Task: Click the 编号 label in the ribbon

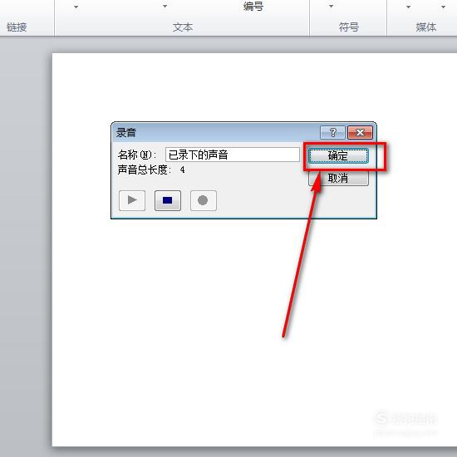Action: pyautogui.click(x=253, y=7)
